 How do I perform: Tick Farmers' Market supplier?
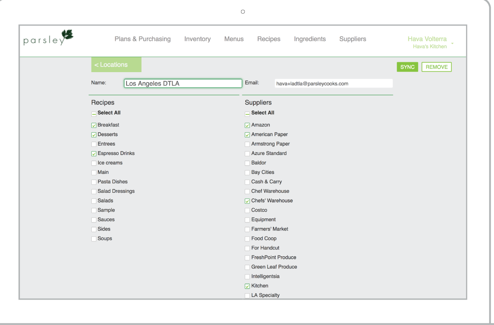pos(247,229)
